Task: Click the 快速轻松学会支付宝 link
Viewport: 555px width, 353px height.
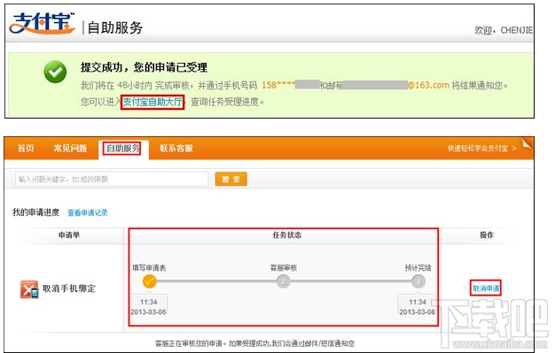Action: pyautogui.click(x=481, y=149)
